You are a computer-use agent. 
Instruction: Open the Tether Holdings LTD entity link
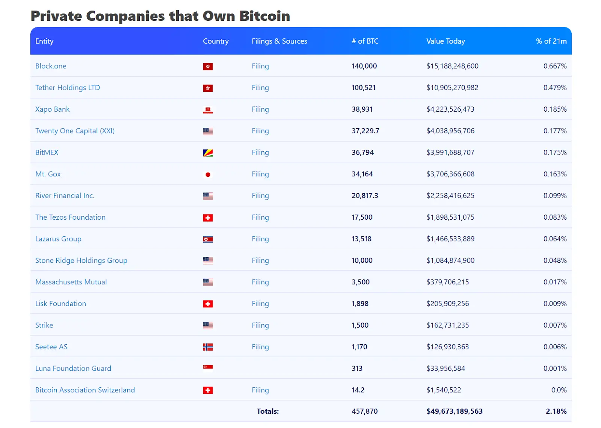pos(68,88)
